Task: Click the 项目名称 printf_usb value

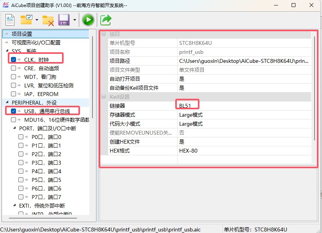Action: pos(244,52)
